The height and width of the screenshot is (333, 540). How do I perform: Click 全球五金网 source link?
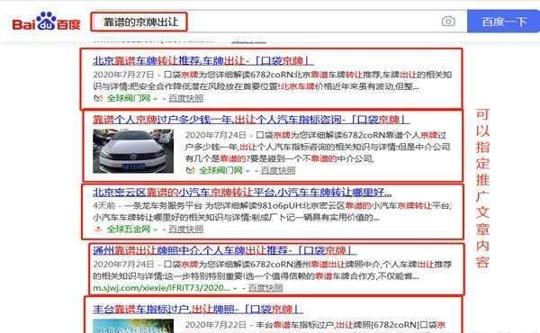(129, 229)
